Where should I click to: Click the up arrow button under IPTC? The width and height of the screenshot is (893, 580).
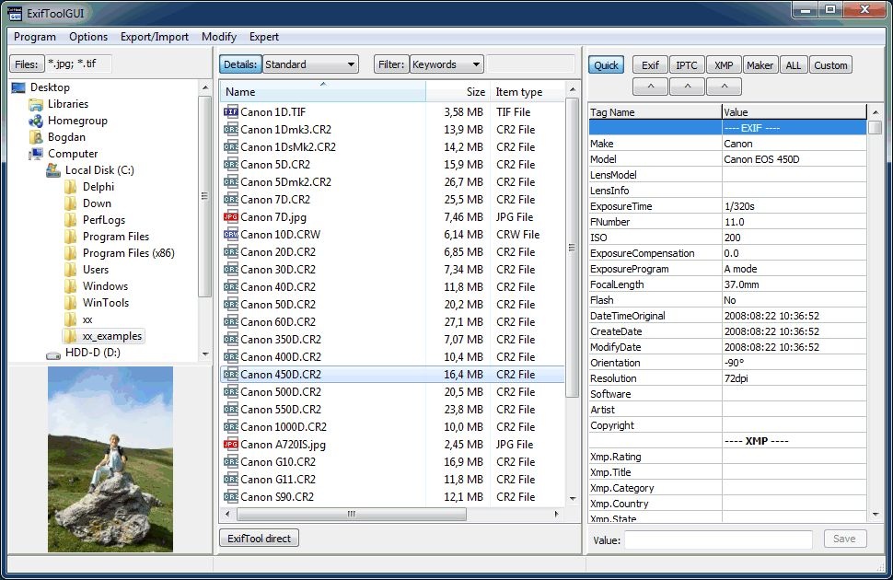click(x=688, y=87)
